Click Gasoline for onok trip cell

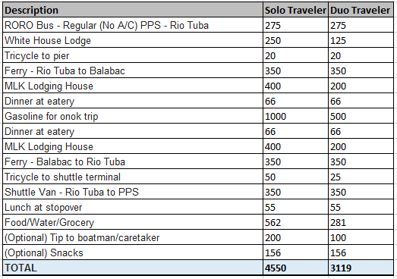(133, 116)
